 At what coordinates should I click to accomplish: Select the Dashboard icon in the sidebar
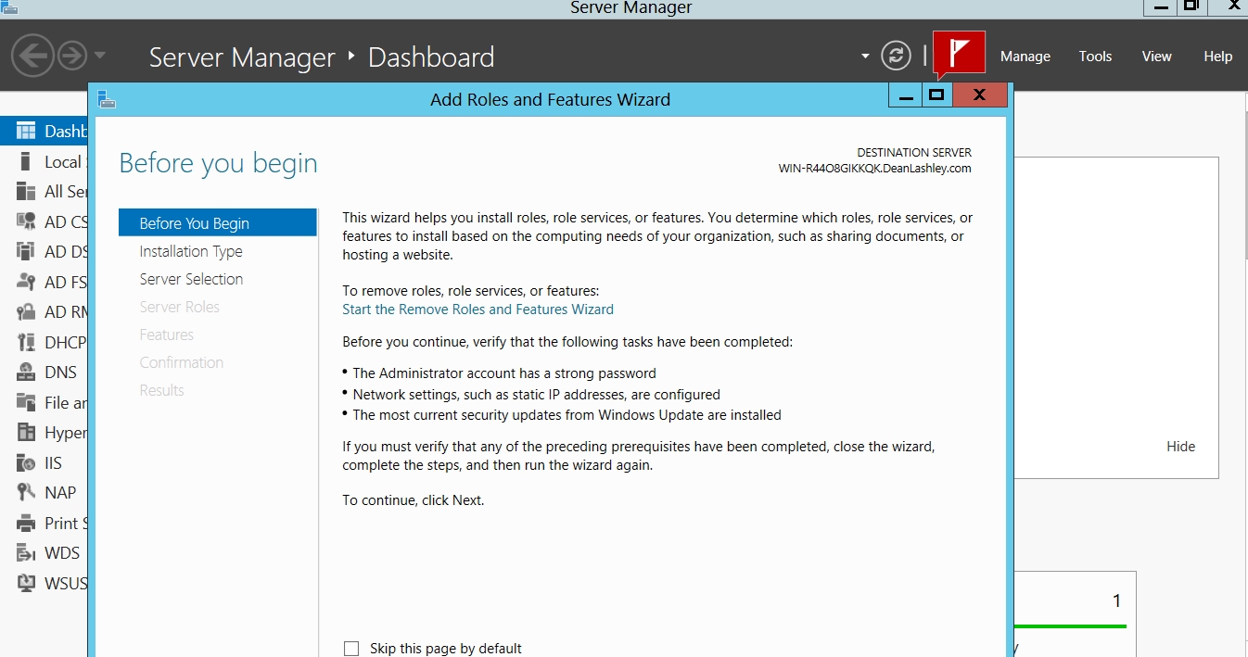coord(26,131)
